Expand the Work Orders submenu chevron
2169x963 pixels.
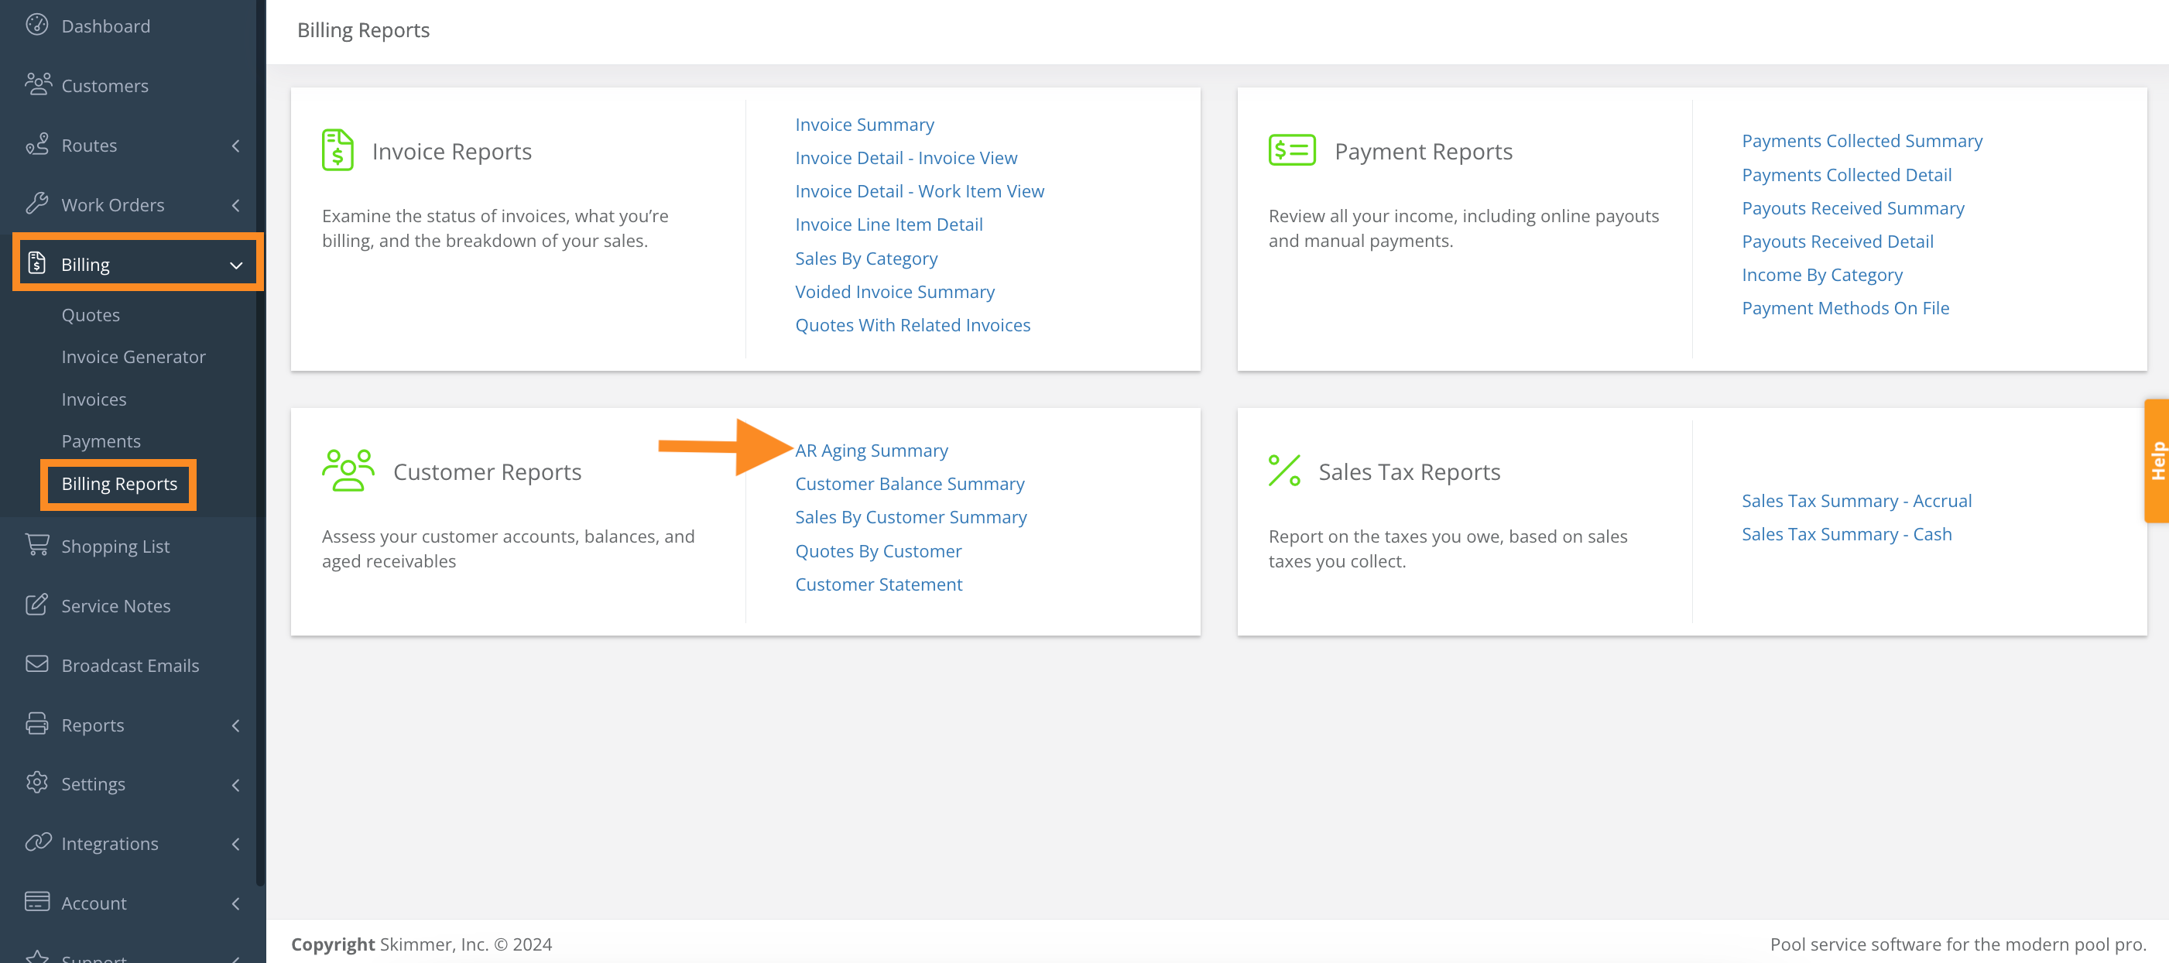[236, 204]
